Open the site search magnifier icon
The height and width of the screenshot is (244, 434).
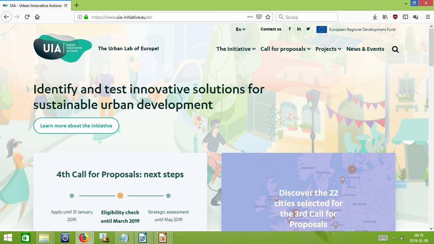(x=395, y=49)
